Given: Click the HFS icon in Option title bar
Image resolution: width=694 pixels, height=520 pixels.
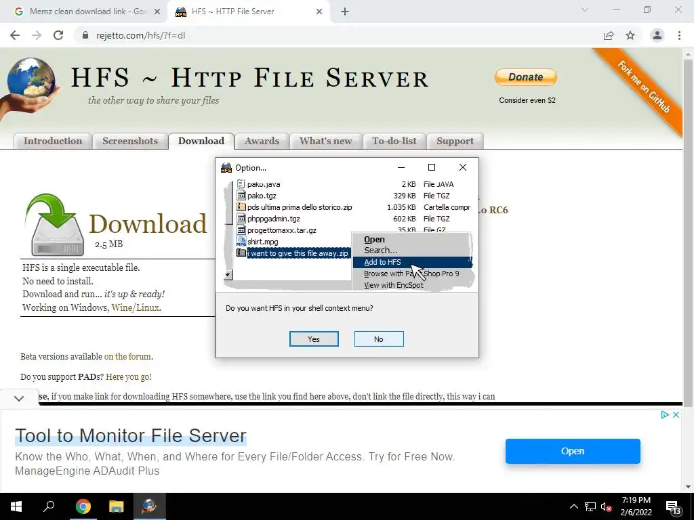Looking at the screenshot, I should click(x=226, y=168).
